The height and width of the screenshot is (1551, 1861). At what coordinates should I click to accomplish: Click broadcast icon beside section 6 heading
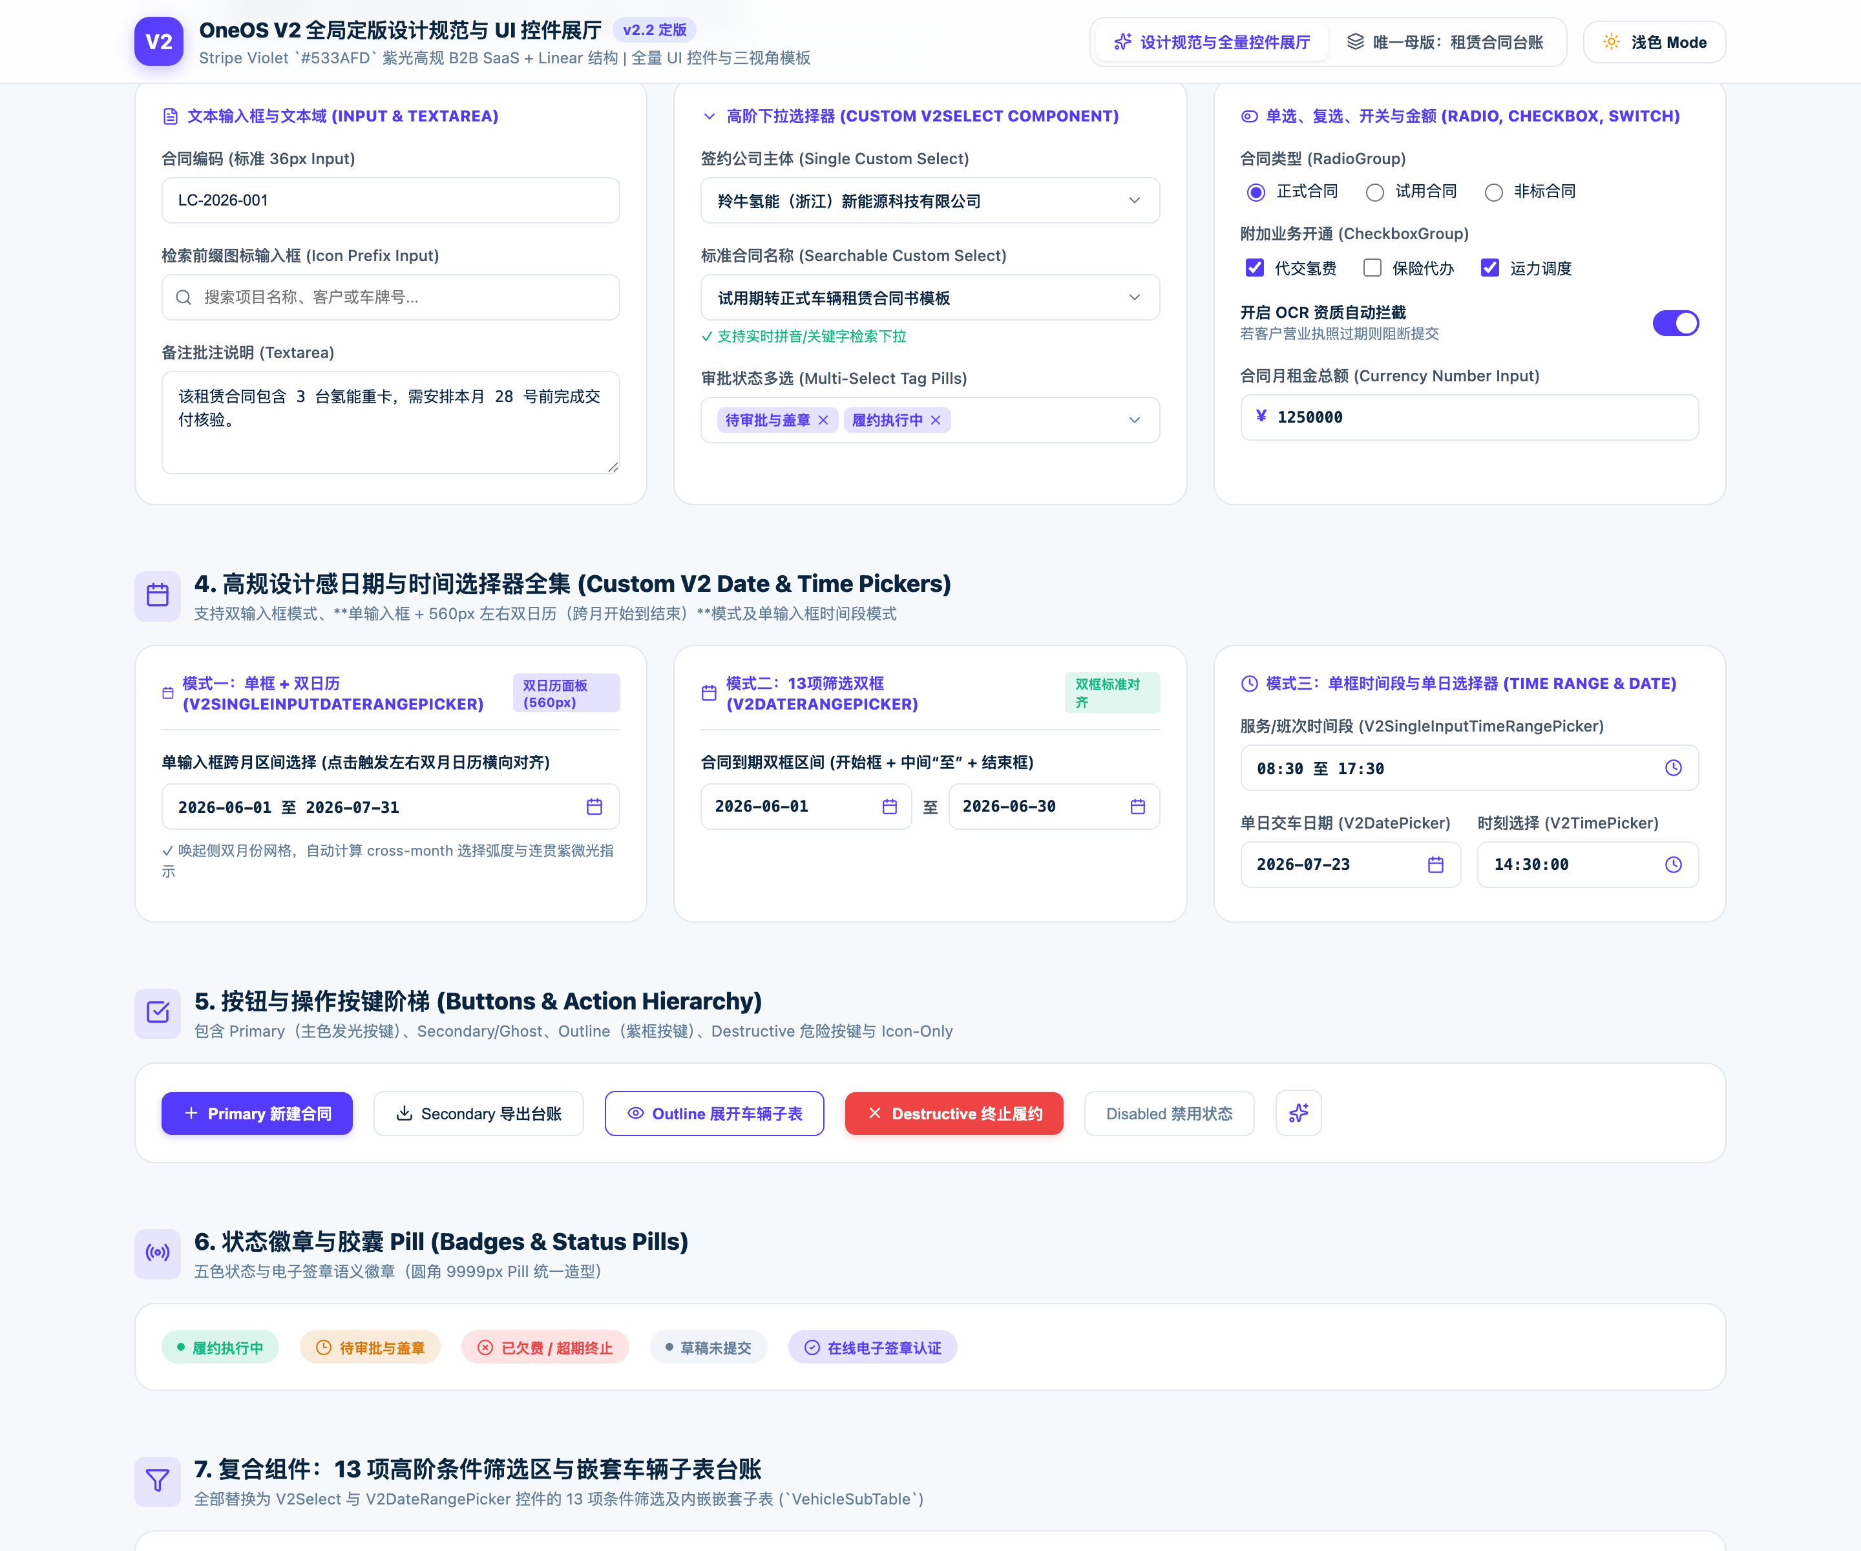[158, 1252]
